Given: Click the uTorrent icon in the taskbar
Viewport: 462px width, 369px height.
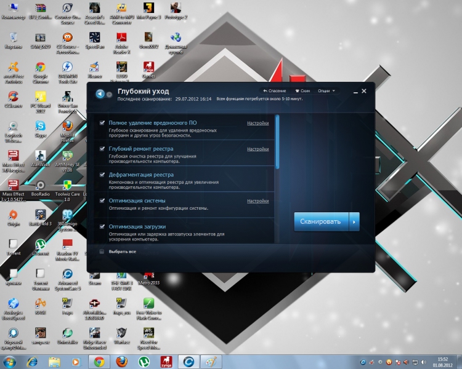Looking at the screenshot, I should point(144,362).
